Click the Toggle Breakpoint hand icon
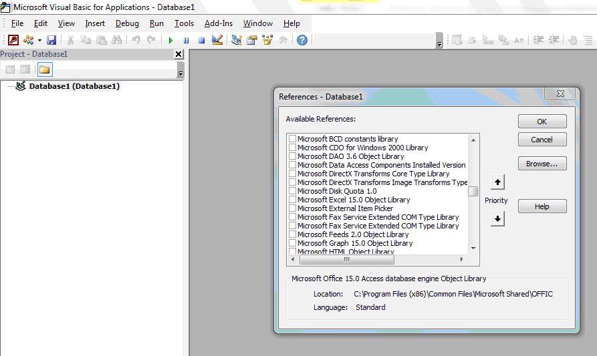The height and width of the screenshot is (356, 597). click(x=573, y=39)
